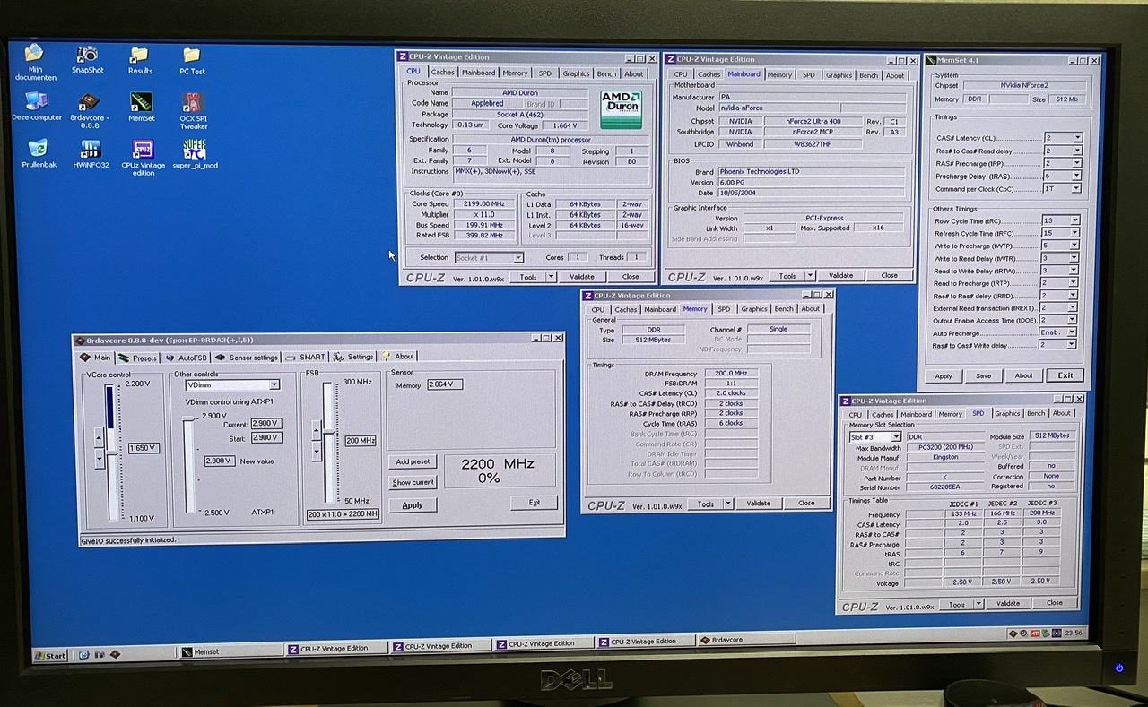Increase VCore with the up arrow
Screen dimensions: 1148x707
click(100, 437)
